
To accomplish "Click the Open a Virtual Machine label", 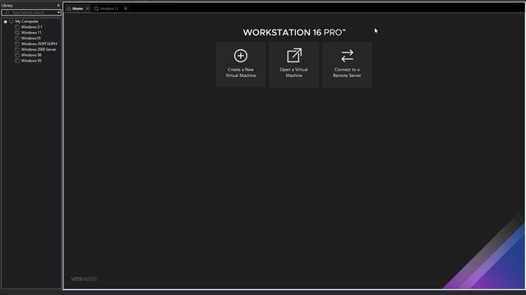I will [x=294, y=73].
